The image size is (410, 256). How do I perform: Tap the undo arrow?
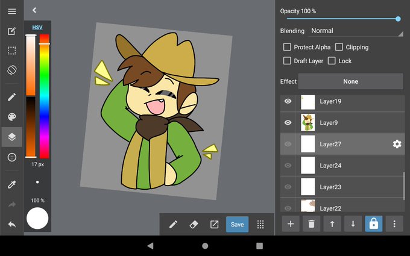12,224
